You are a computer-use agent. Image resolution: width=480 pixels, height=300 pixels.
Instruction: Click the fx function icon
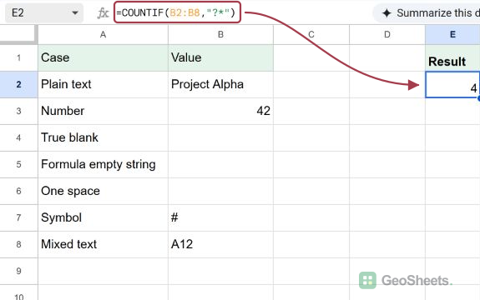pos(103,13)
